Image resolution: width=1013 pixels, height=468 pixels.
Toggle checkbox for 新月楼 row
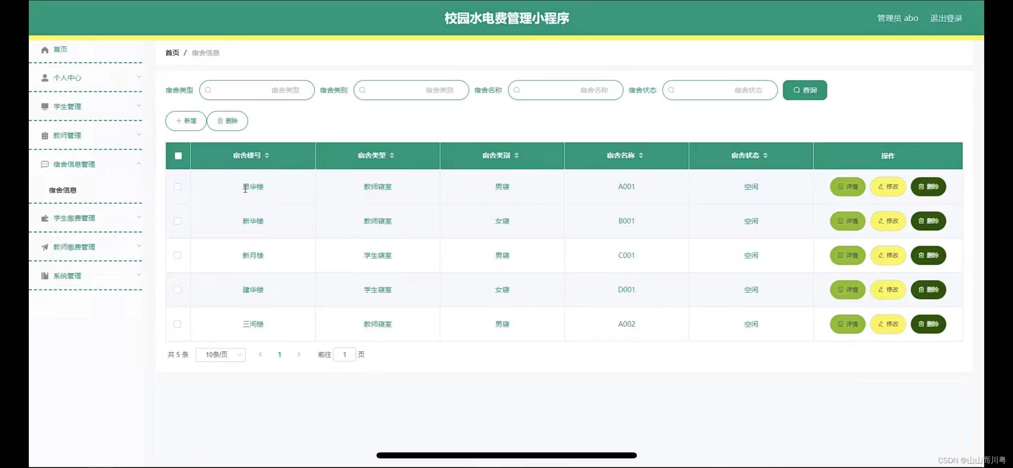(x=178, y=255)
